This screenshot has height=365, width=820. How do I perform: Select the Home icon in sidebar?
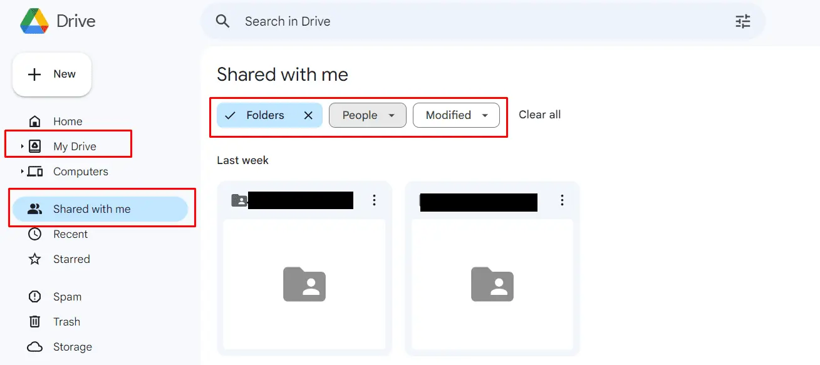coord(35,121)
